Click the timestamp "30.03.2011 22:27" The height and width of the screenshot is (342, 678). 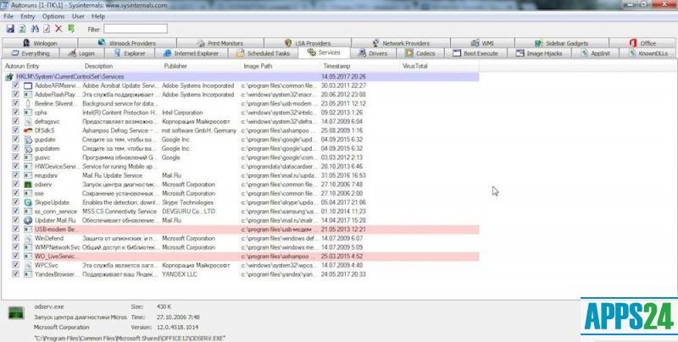pyautogui.click(x=344, y=85)
